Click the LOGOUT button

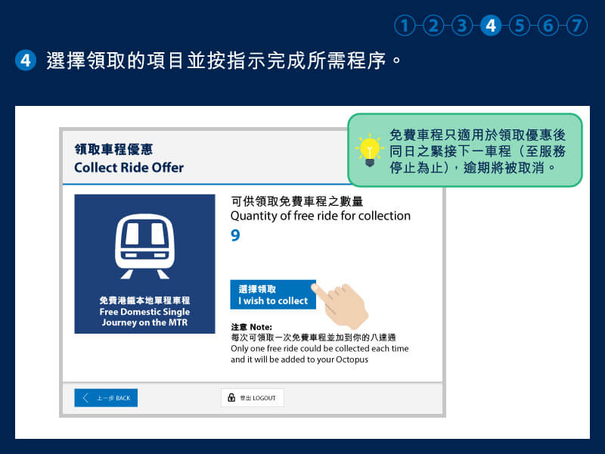253,398
